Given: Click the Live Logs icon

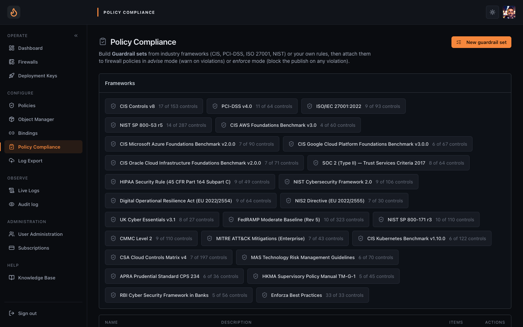Looking at the screenshot, I should click(x=12, y=190).
